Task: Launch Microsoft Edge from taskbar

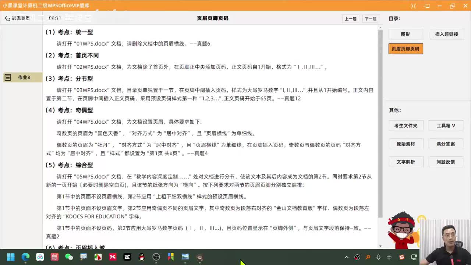Action: pyautogui.click(x=25, y=257)
